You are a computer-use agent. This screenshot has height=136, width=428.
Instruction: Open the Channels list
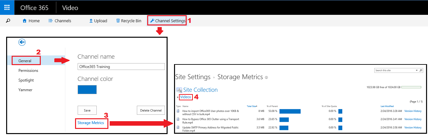pos(60,21)
